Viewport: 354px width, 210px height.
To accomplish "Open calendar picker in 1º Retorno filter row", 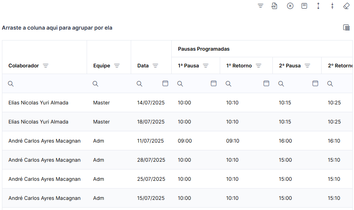I will click(x=266, y=83).
